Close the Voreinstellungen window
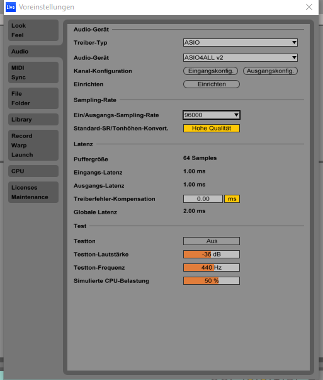 coord(309,7)
